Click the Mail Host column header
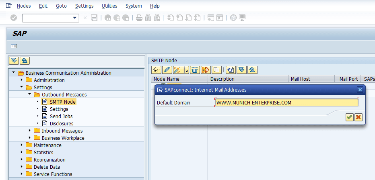 pyautogui.click(x=311, y=79)
